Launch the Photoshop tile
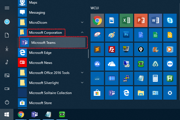This screenshot has height=120, width=180. coord(126,35)
